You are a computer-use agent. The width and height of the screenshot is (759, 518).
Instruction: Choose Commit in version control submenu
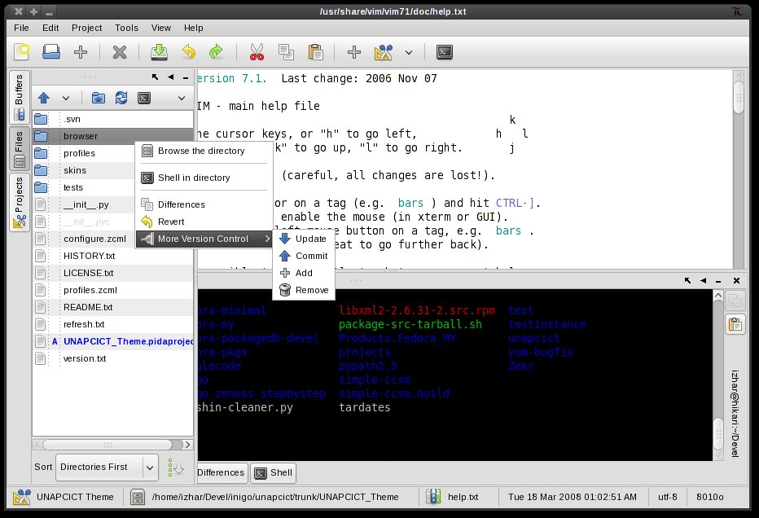(304, 256)
